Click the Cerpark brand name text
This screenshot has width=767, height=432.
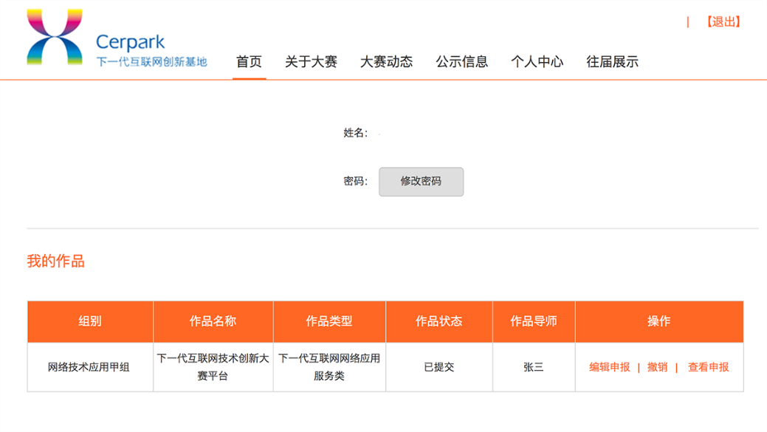131,42
